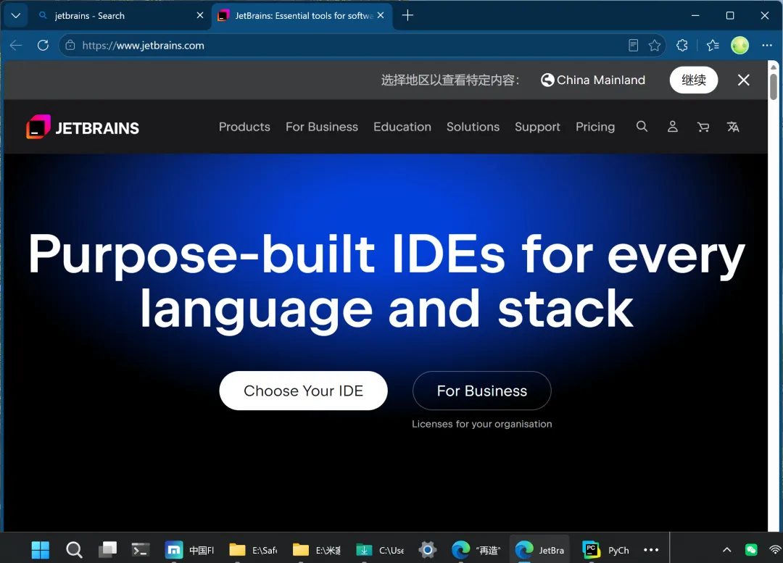The width and height of the screenshot is (783, 563).
Task: Click the Choose Your IDE button
Action: point(303,391)
